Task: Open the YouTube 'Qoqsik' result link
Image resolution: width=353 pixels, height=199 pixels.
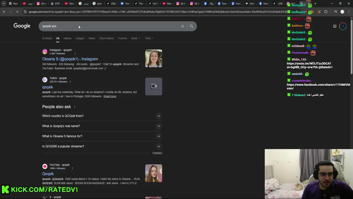Action: [x=48, y=174]
